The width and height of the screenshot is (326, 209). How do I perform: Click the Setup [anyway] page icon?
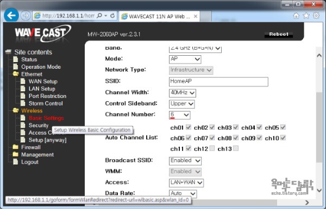(x=23, y=140)
